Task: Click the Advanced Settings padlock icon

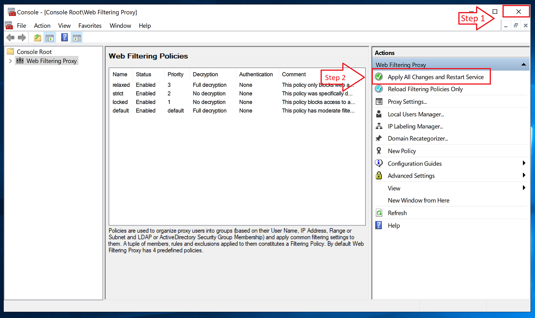Action: coord(379,175)
